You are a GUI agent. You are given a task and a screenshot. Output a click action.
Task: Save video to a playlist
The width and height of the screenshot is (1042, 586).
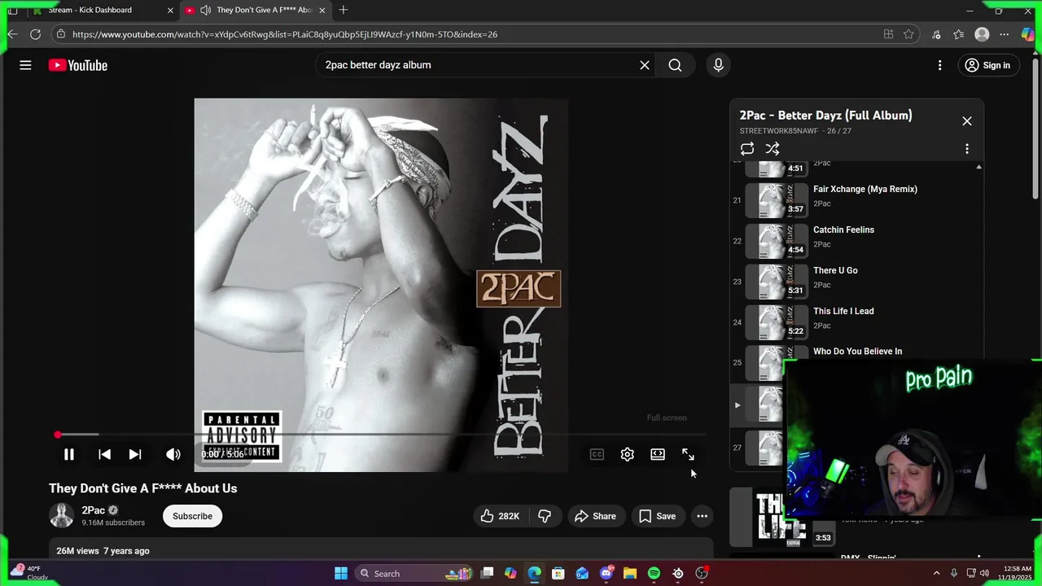(657, 516)
